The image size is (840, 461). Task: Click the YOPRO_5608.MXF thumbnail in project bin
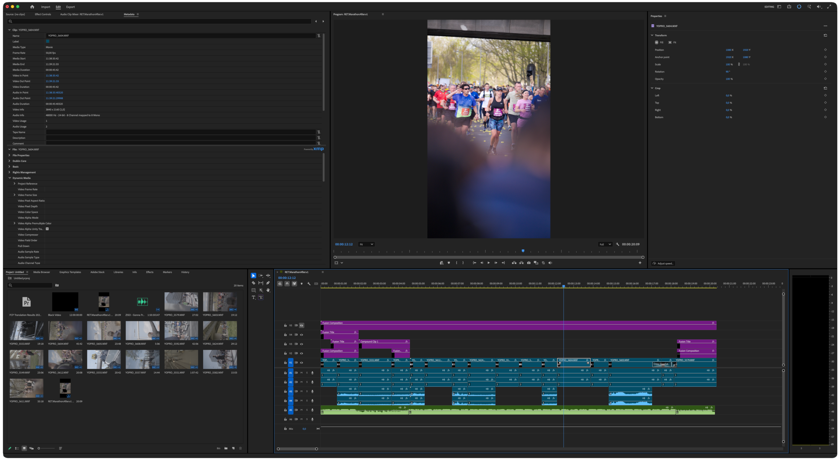pos(142,331)
